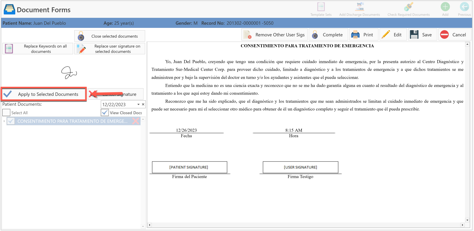Screen dimensions: 474x231
Task: Click the Firma del Paciente label
Action: tap(189, 177)
